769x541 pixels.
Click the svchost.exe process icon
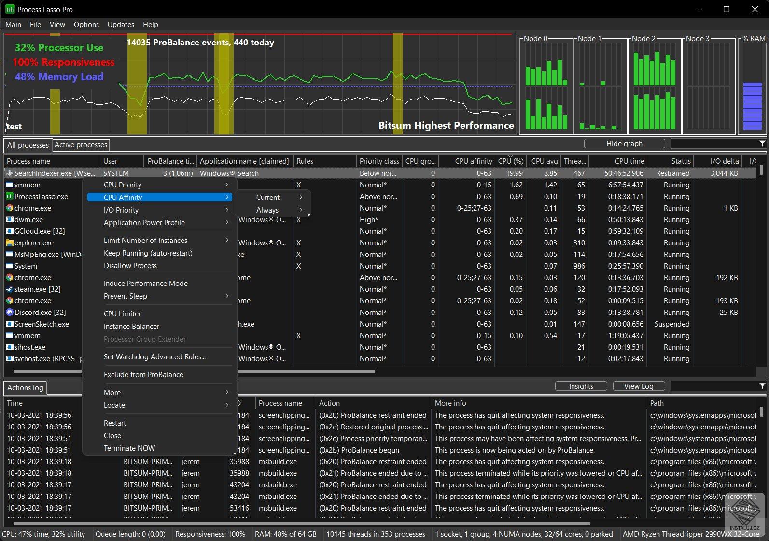point(9,358)
